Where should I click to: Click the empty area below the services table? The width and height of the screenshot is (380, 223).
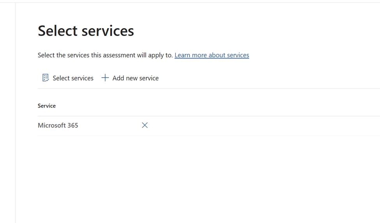click(195, 175)
